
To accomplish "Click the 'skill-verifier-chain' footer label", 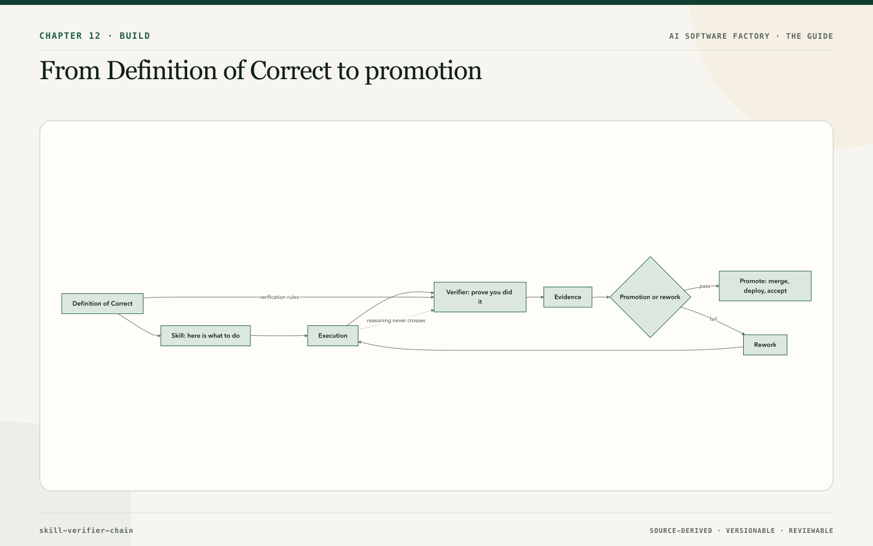I will pos(86,530).
